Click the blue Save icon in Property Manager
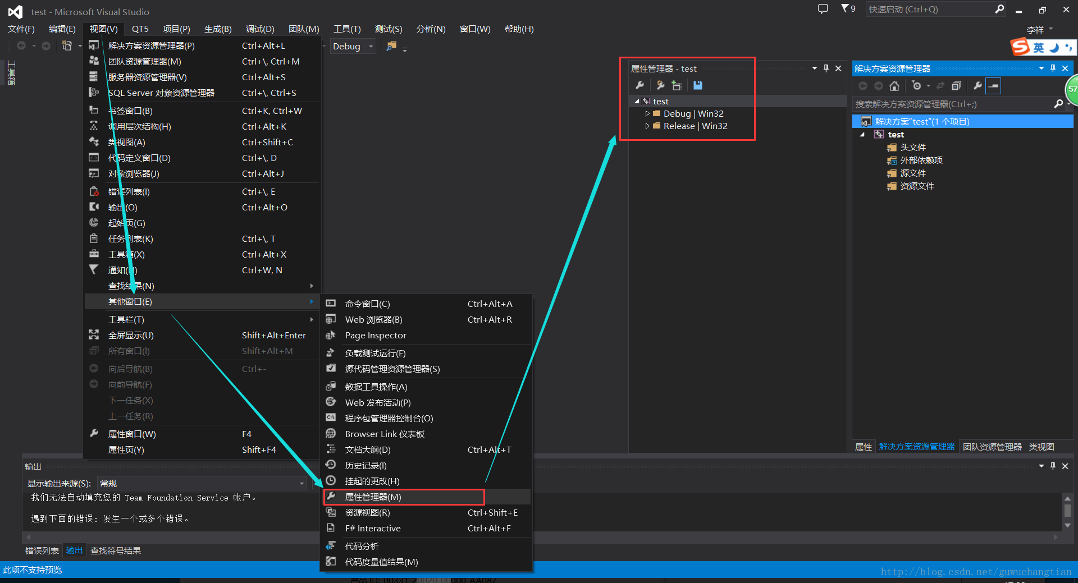This screenshot has height=583, width=1078. coord(698,85)
